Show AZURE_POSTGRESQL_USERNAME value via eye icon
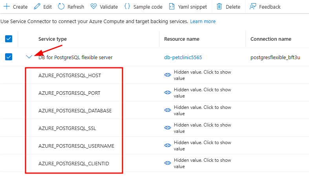 [168, 146]
